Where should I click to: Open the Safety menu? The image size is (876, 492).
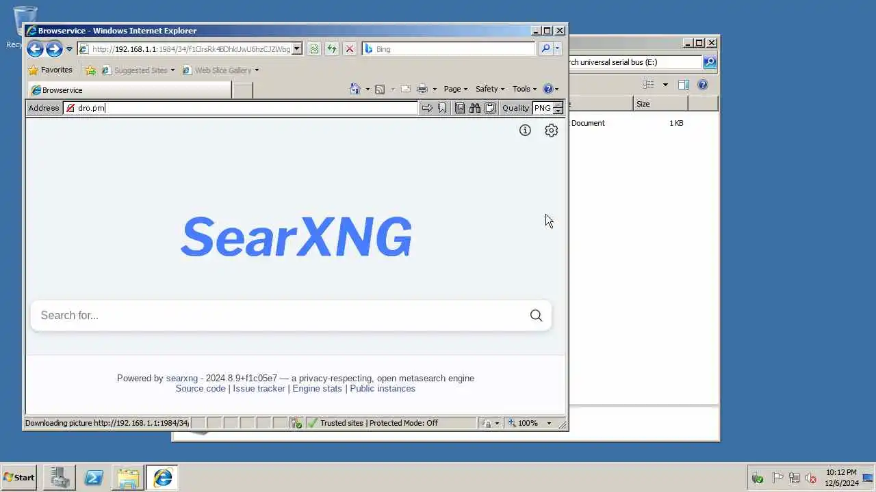tap(489, 89)
